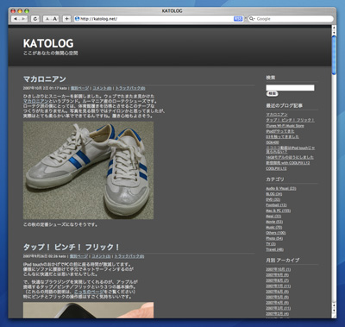Open the BLOG category link
345x327 pixels.
click(273, 194)
